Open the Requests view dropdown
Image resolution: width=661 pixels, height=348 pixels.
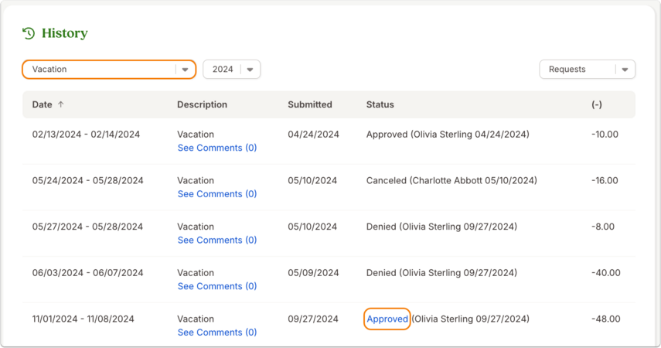588,69
